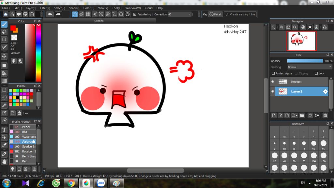Open the Cloud menu

(148, 8)
